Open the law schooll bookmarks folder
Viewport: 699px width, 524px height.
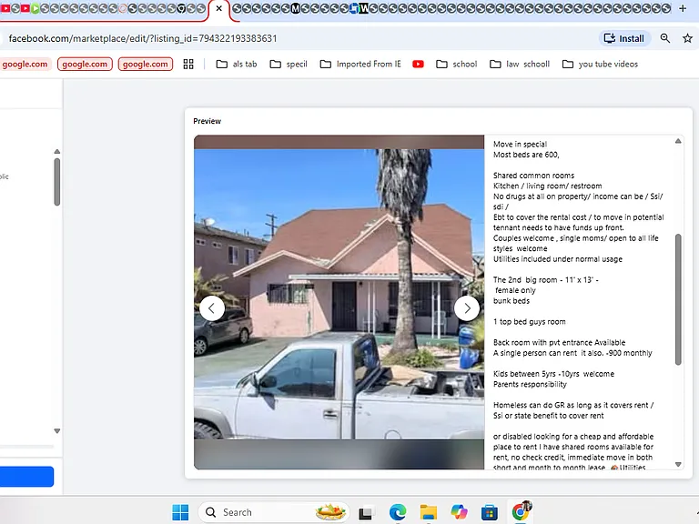coord(520,65)
